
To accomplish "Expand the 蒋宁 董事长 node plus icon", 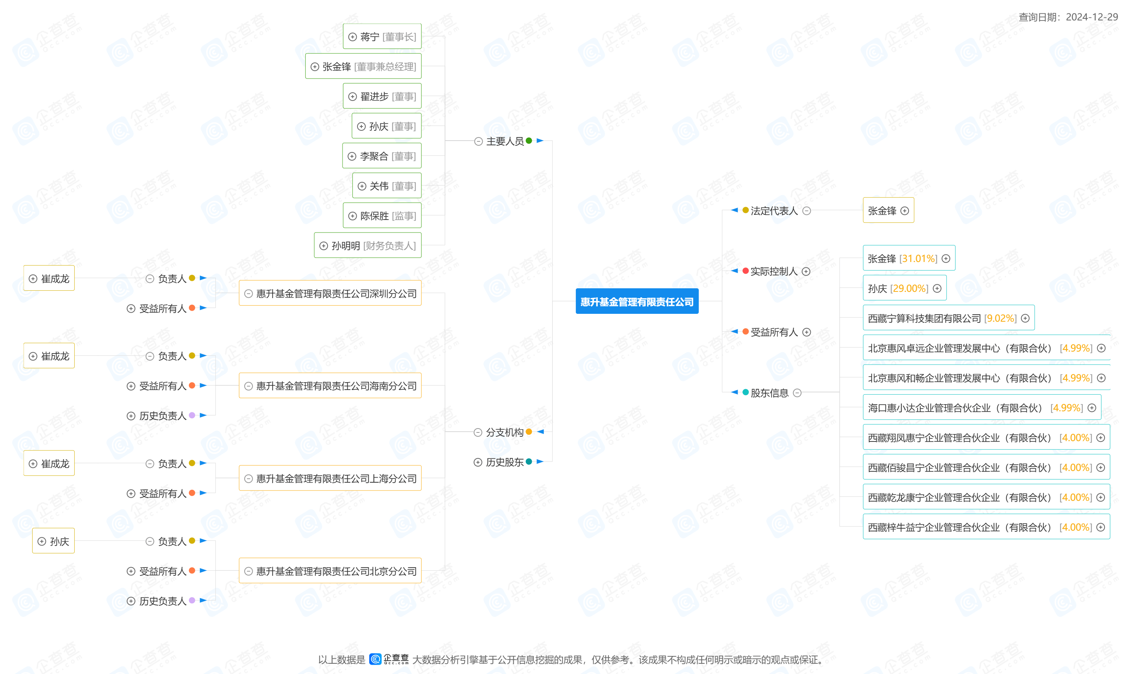I will 352,37.
